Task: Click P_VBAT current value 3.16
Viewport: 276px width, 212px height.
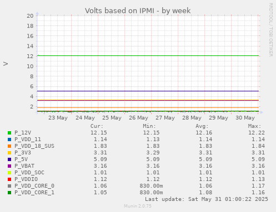Action: pyautogui.click(x=101, y=166)
